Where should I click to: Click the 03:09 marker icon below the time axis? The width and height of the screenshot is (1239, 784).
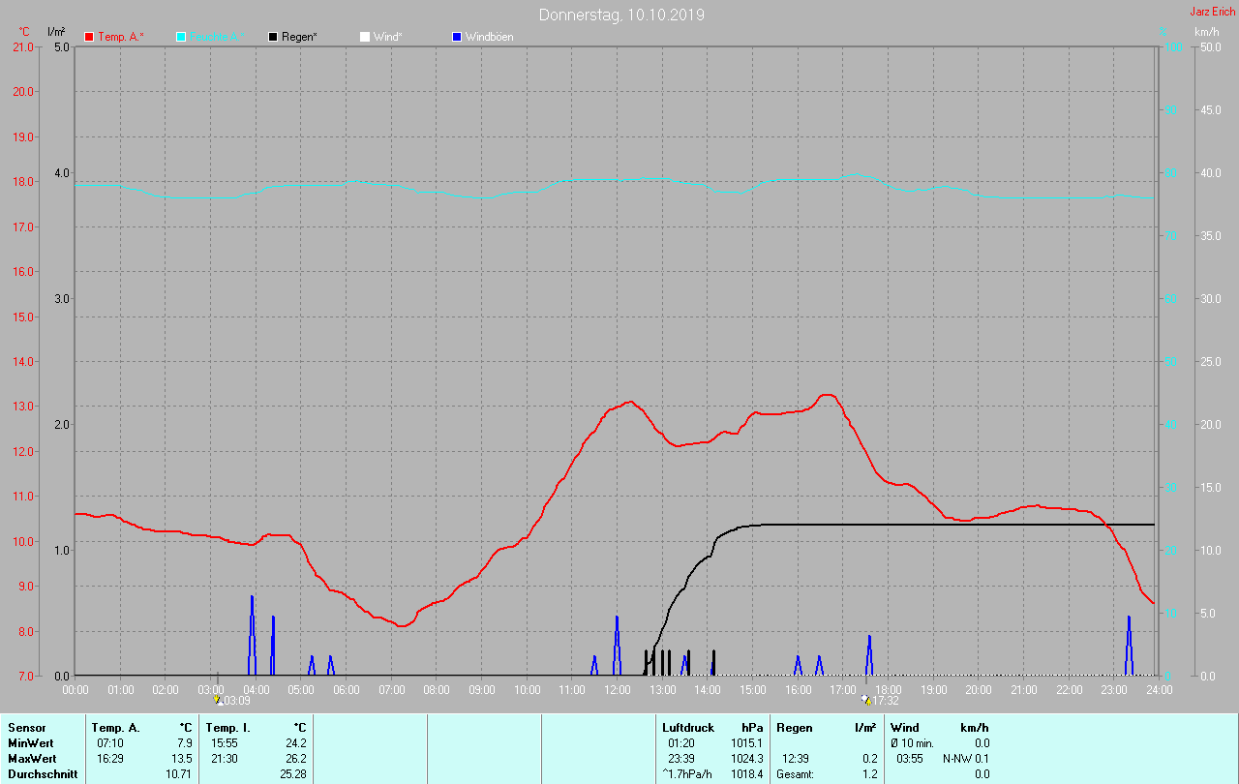click(218, 700)
